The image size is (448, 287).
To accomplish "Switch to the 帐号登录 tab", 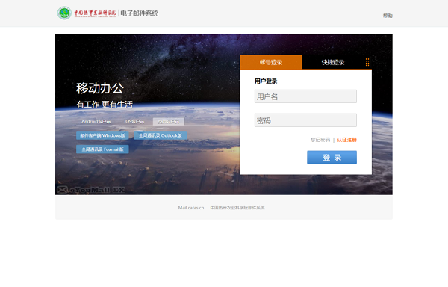I will point(271,62).
